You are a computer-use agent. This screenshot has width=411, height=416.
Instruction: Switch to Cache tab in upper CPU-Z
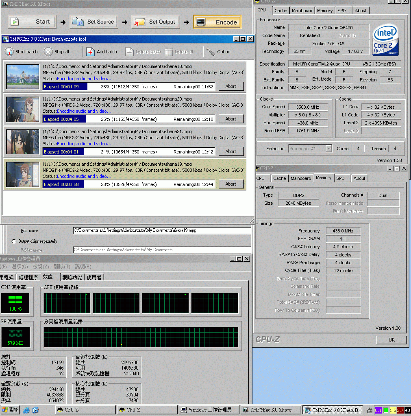point(281,11)
